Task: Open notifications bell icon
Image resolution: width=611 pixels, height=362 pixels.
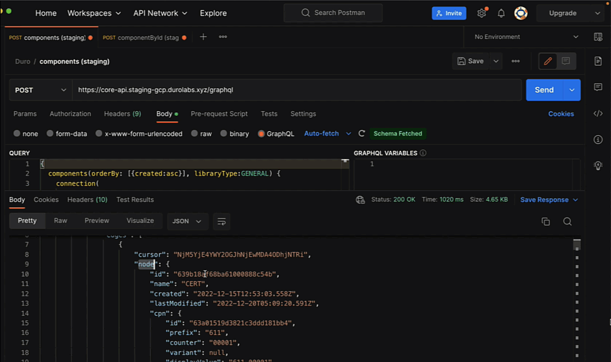Action: [x=501, y=13]
